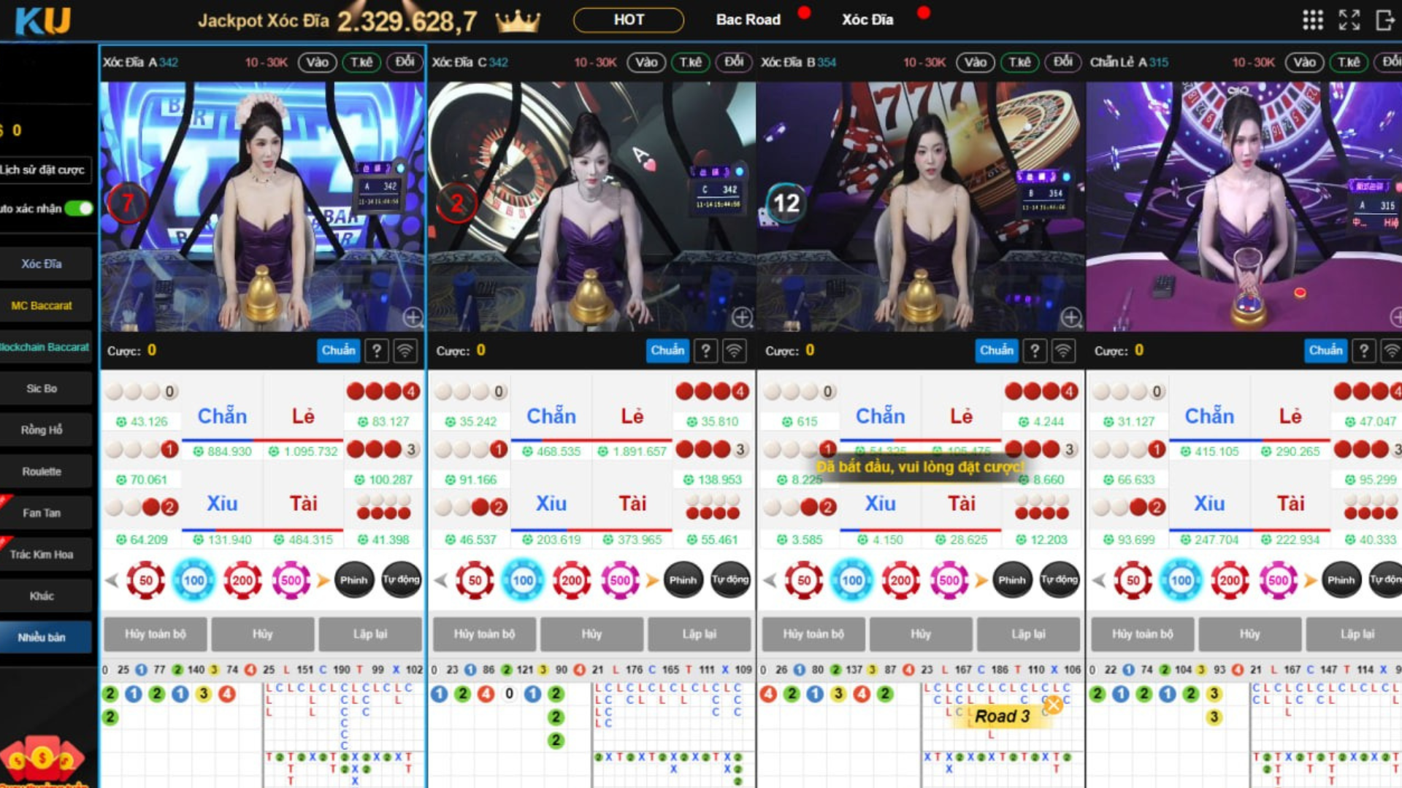1402x788 pixels.
Task: Click signal wifi icon in Xóc Đĩa C
Action: pos(734,351)
